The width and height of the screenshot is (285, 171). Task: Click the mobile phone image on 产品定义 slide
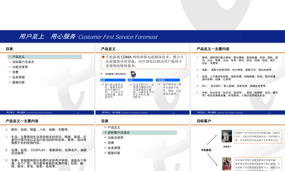(x=133, y=74)
